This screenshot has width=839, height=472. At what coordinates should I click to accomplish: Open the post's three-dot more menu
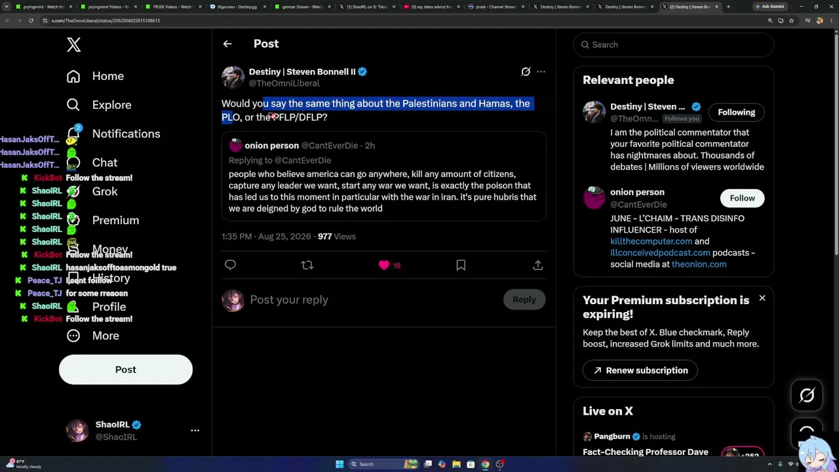point(541,71)
